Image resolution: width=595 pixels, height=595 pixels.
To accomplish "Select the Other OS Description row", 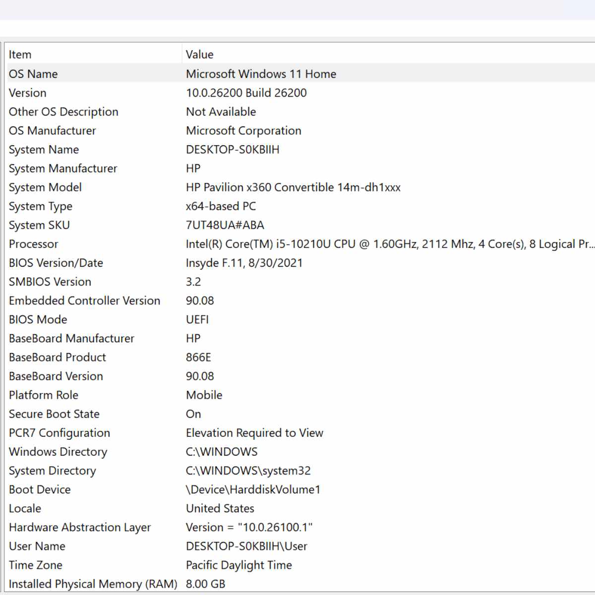I will tap(63, 112).
